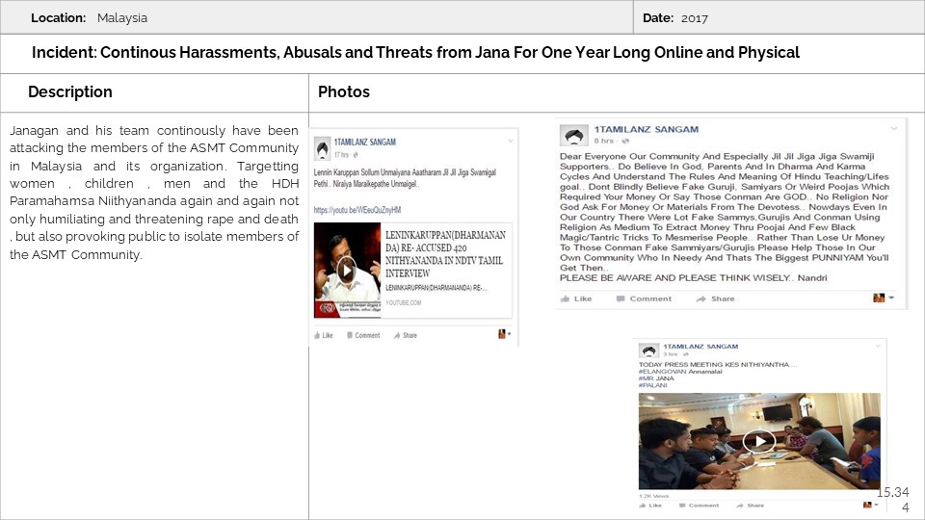Open audience selector on the 8 hrs post
Viewport: 925px width, 520px height.
883,299
